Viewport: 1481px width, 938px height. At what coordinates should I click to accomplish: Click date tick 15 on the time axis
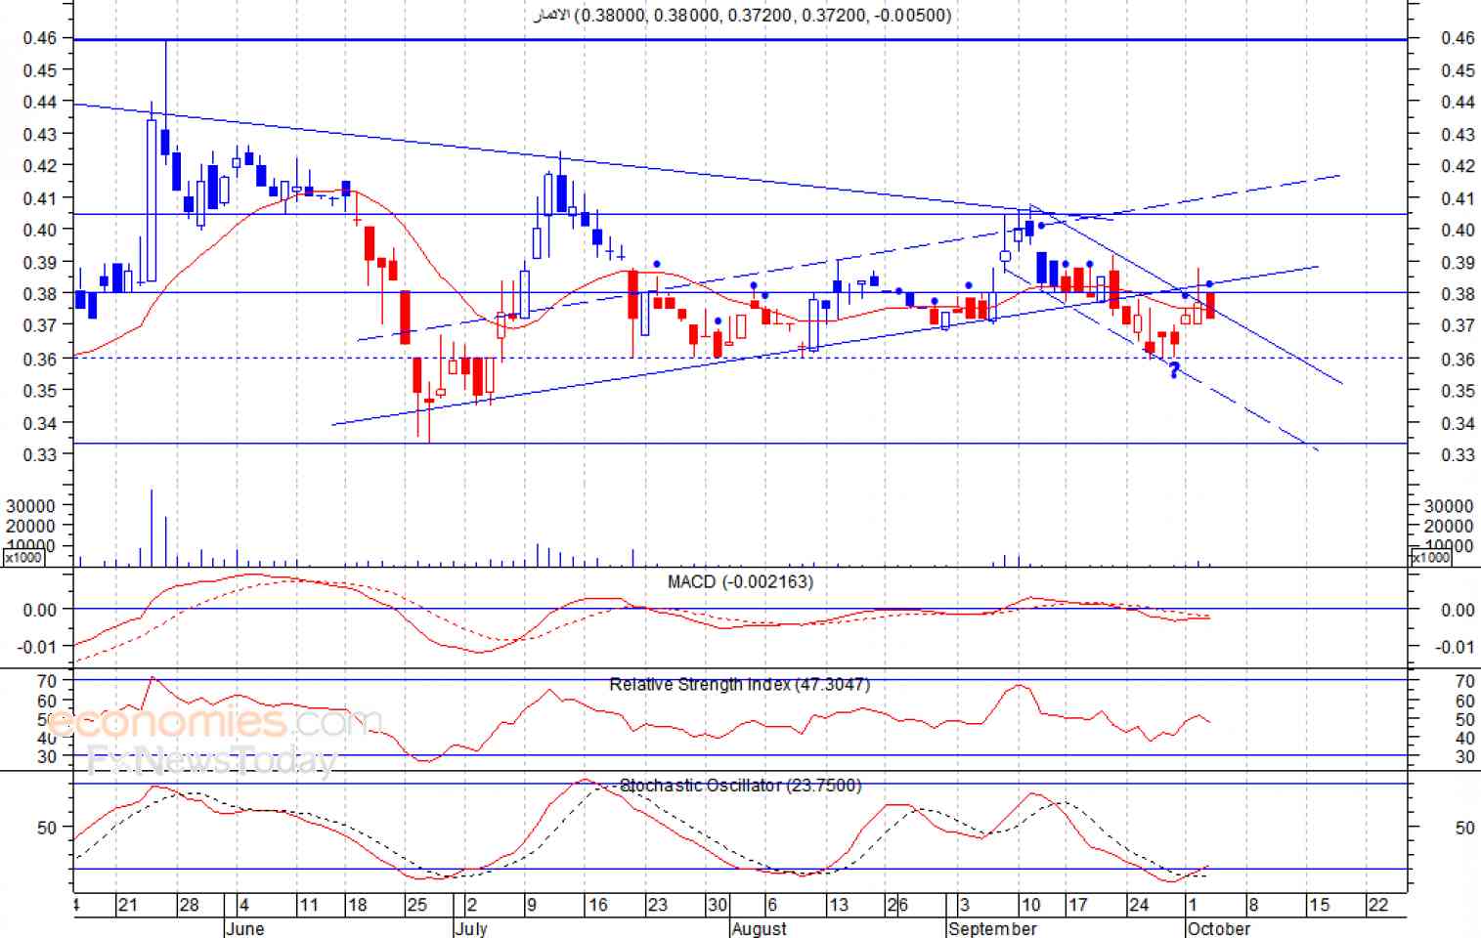pyautogui.click(x=1319, y=905)
